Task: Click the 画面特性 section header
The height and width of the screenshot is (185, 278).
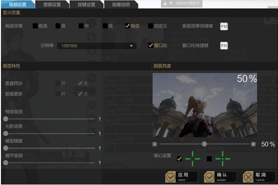Action: [x=12, y=66]
